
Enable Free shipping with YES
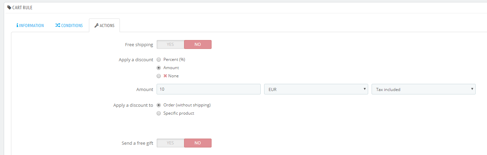[170, 44]
